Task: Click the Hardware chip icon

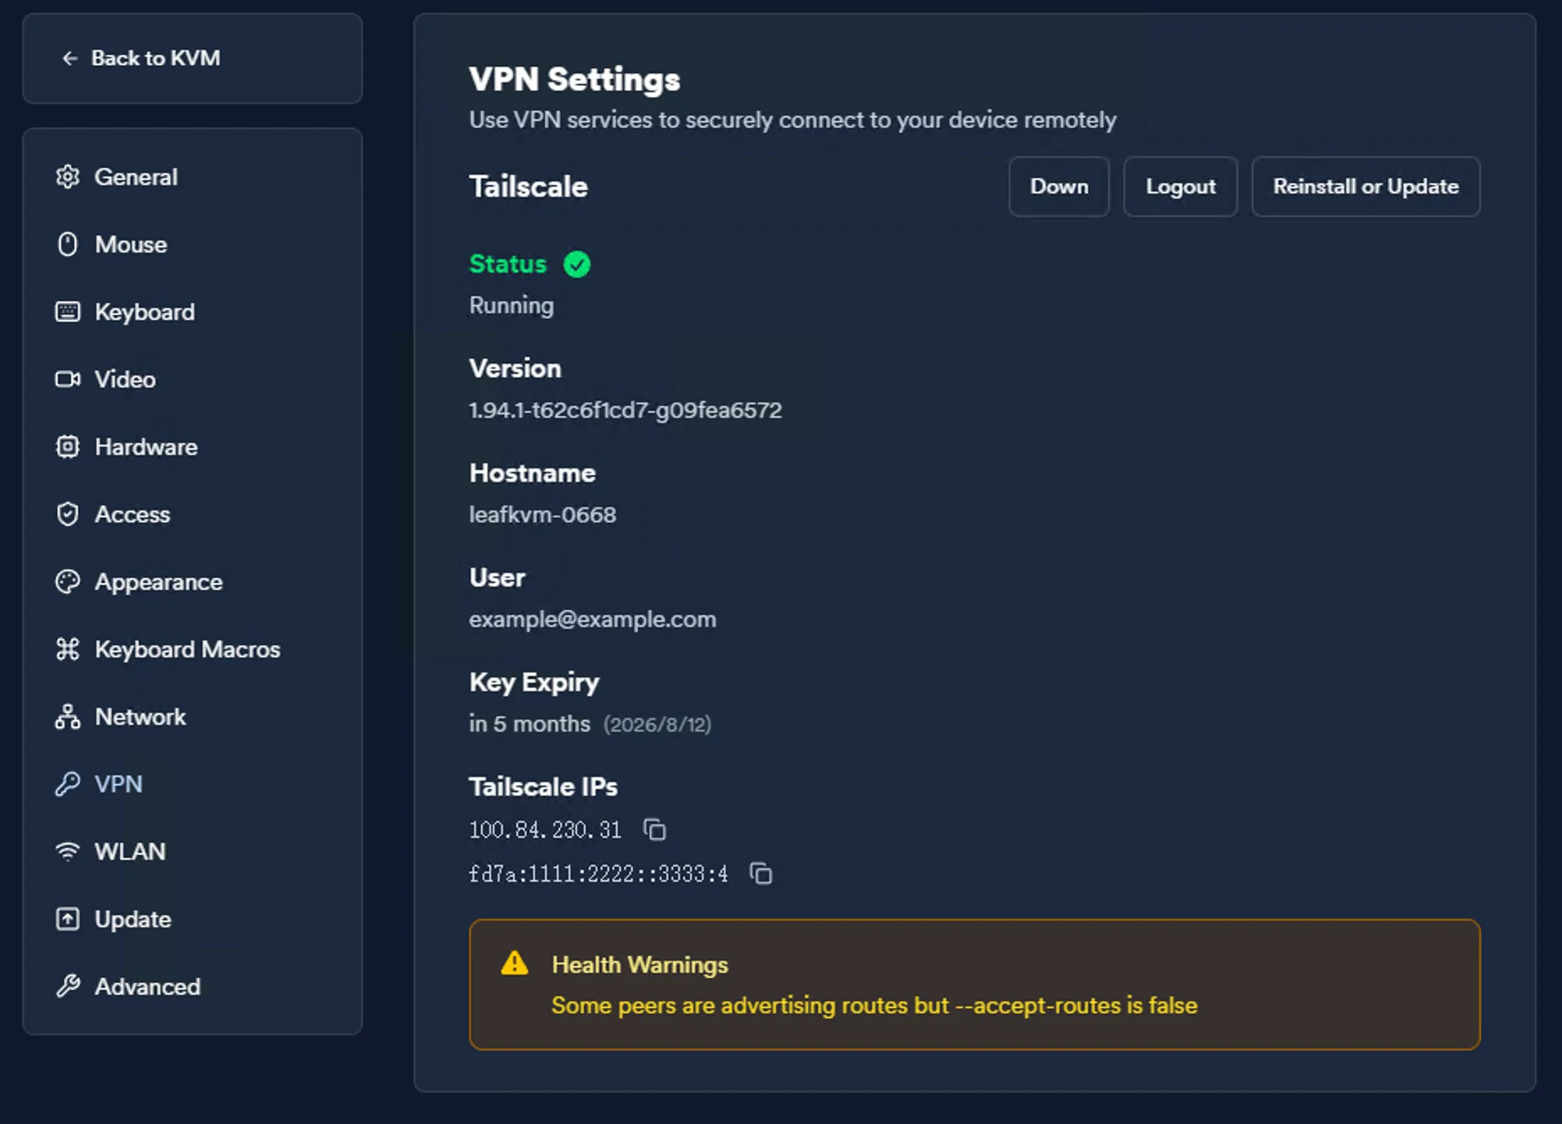Action: pos(67,446)
